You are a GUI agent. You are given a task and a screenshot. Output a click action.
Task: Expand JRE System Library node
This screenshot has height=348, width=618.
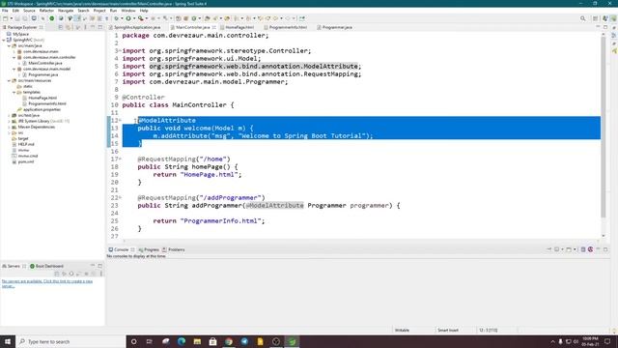point(9,121)
